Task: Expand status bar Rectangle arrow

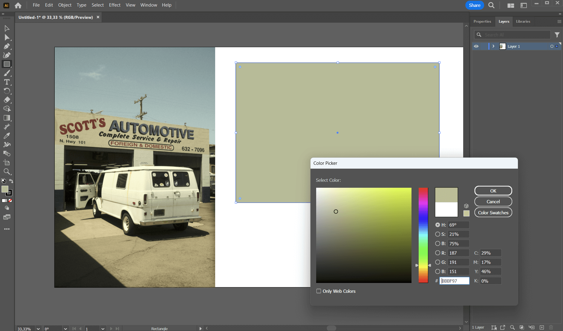Action: [x=201, y=329]
